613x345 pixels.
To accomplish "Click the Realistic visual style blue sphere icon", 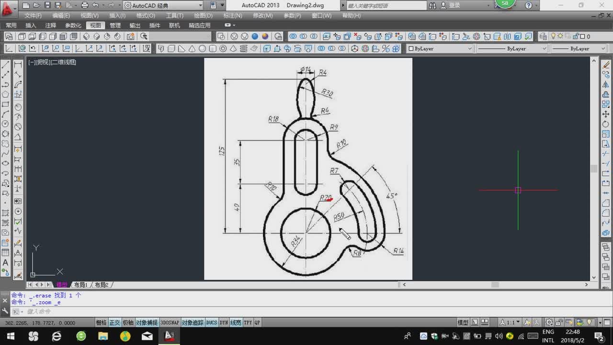I will 255,36.
